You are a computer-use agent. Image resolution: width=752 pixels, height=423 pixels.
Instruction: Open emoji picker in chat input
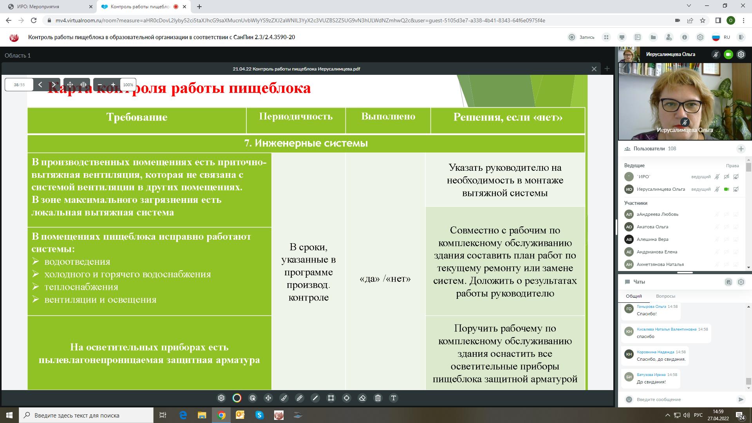click(x=629, y=399)
